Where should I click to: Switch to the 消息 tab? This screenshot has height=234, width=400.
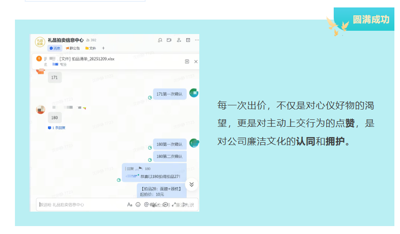coord(55,48)
